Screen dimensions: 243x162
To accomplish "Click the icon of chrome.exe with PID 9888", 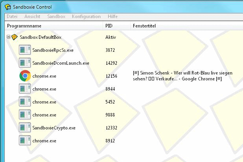I will point(25,115).
